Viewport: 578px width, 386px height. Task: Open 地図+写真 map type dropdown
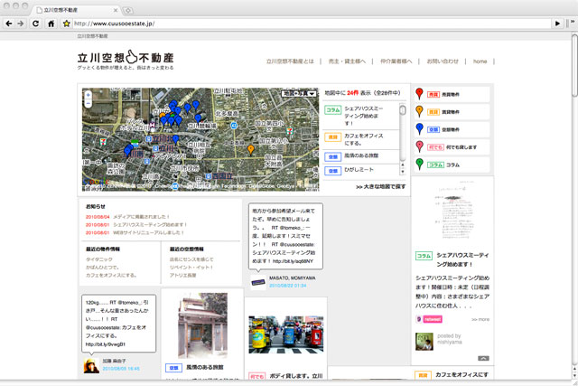click(x=299, y=93)
